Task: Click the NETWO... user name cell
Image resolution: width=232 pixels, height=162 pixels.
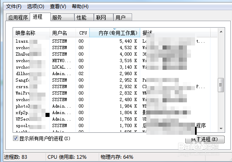Action: pyautogui.click(x=61, y=60)
